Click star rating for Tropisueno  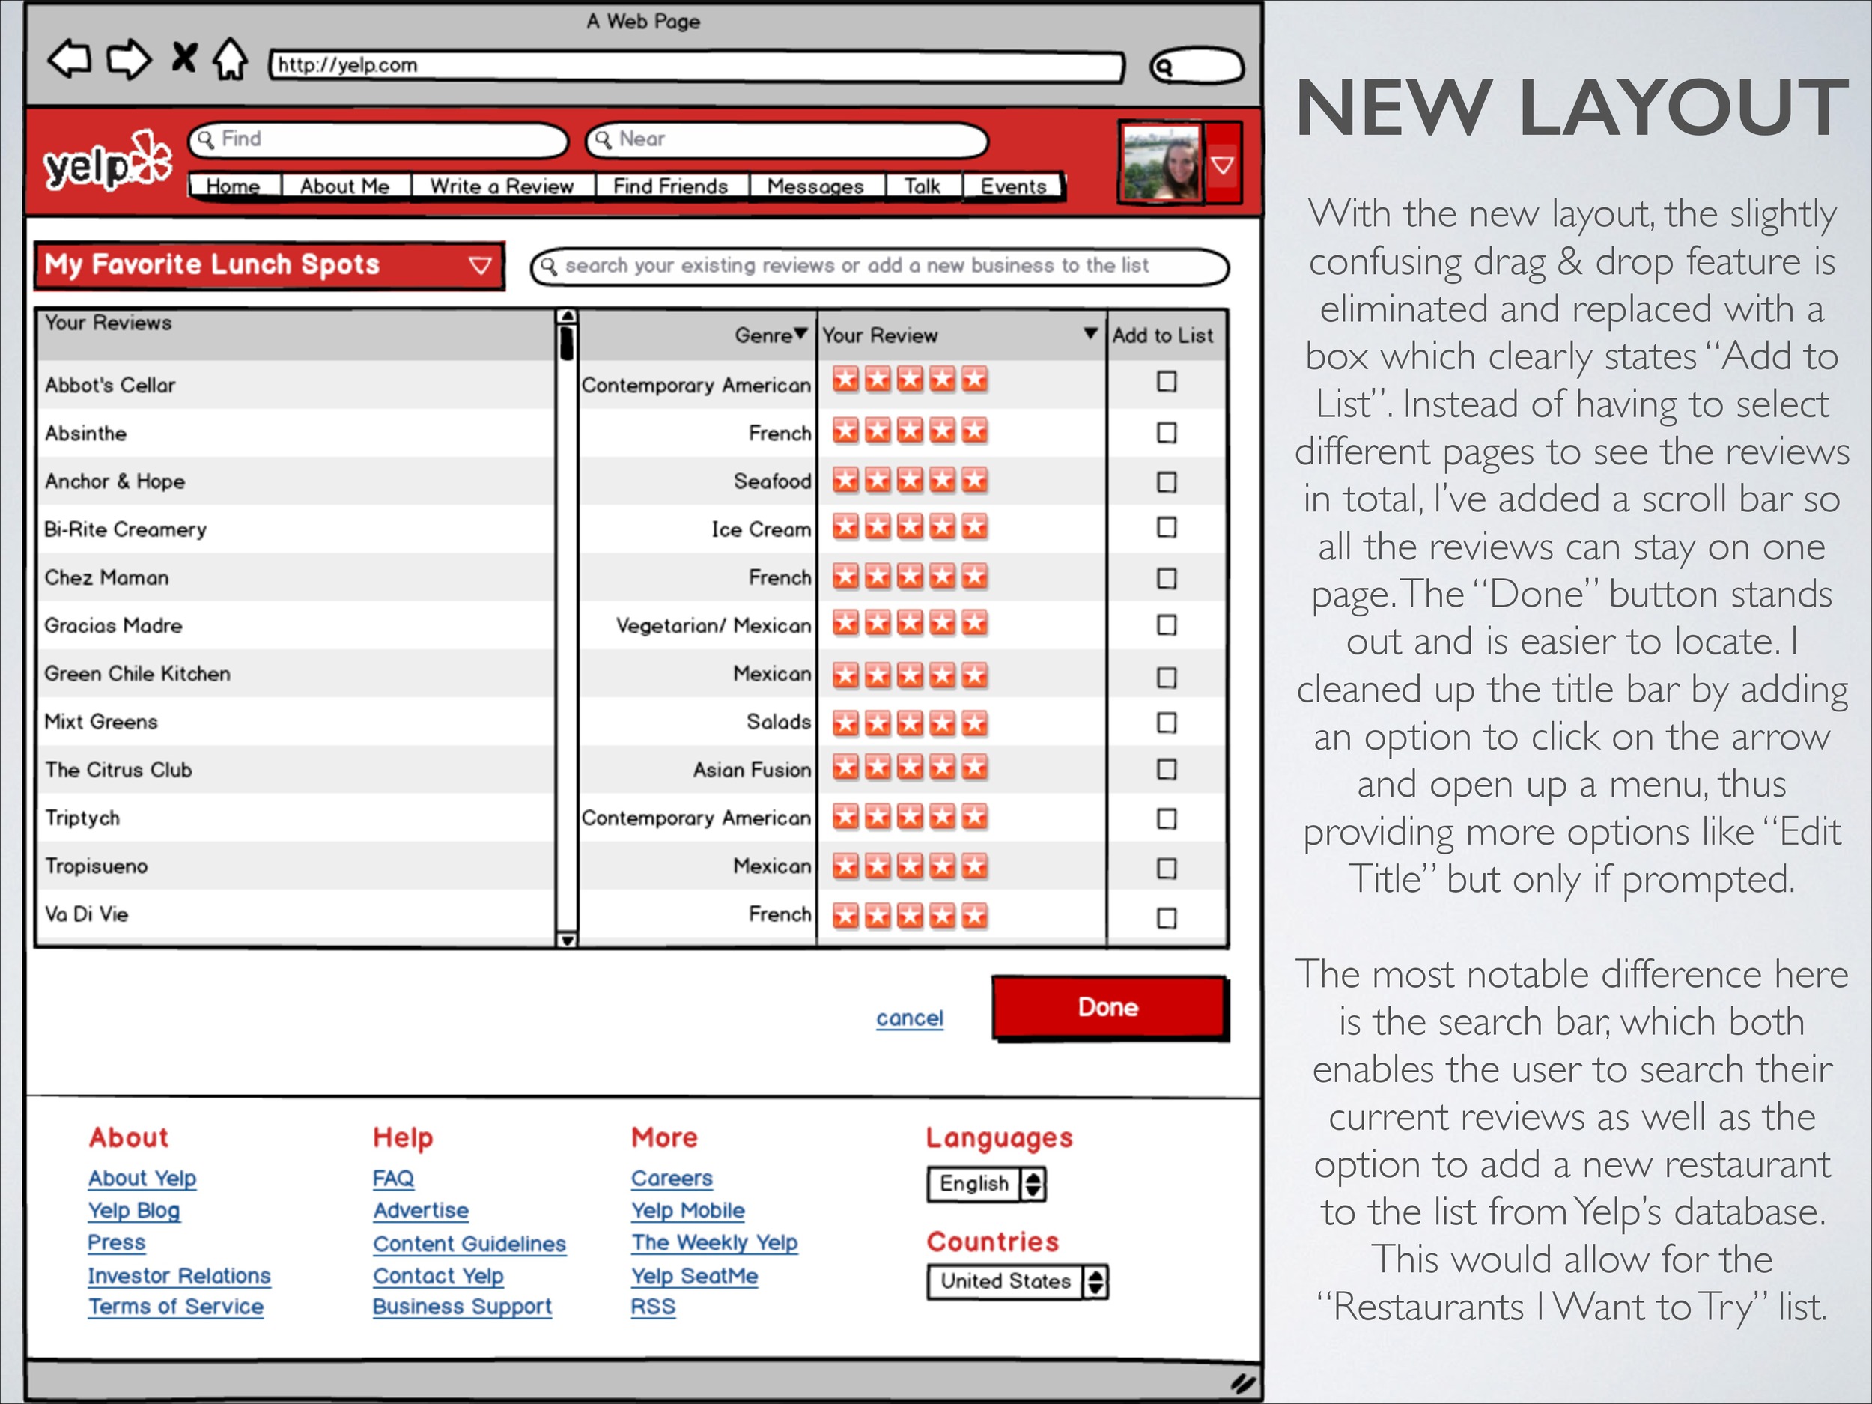(x=910, y=866)
